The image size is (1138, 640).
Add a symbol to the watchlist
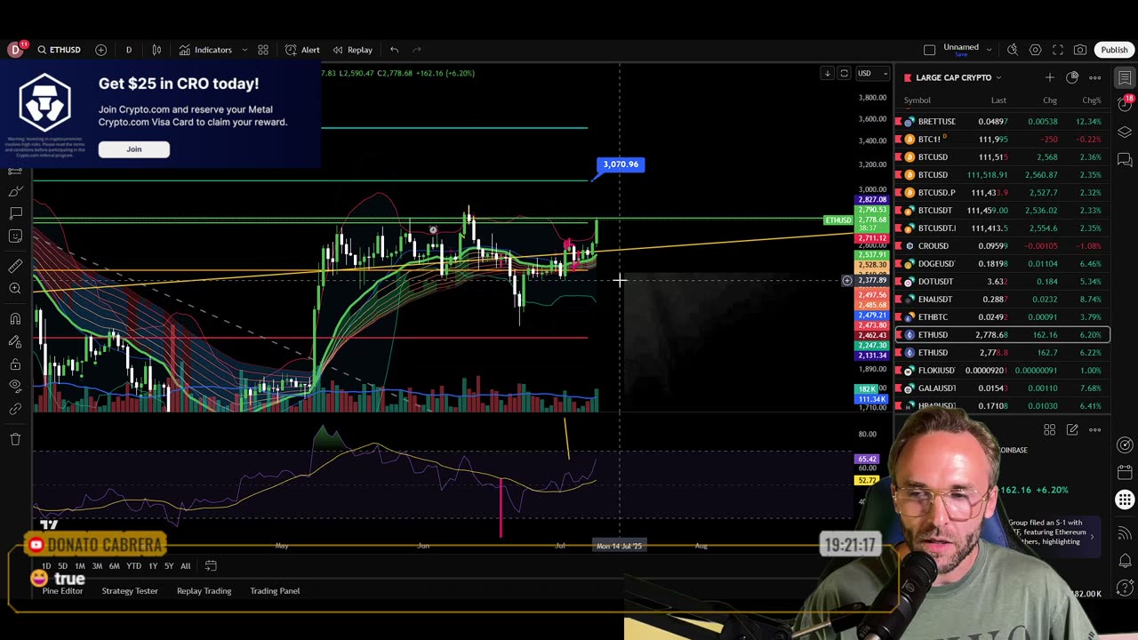click(1050, 77)
